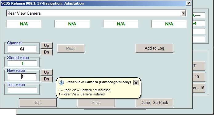This screenshot has width=214, height=115.
Task: Click the last N/A measurement box
Action: tap(169, 24)
